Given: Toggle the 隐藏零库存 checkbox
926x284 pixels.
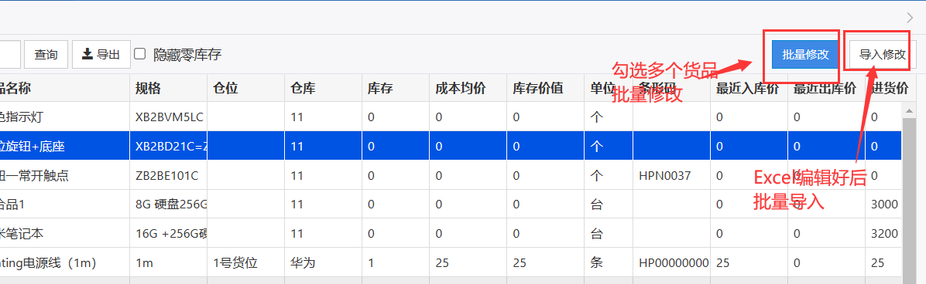Looking at the screenshot, I should click(x=140, y=54).
